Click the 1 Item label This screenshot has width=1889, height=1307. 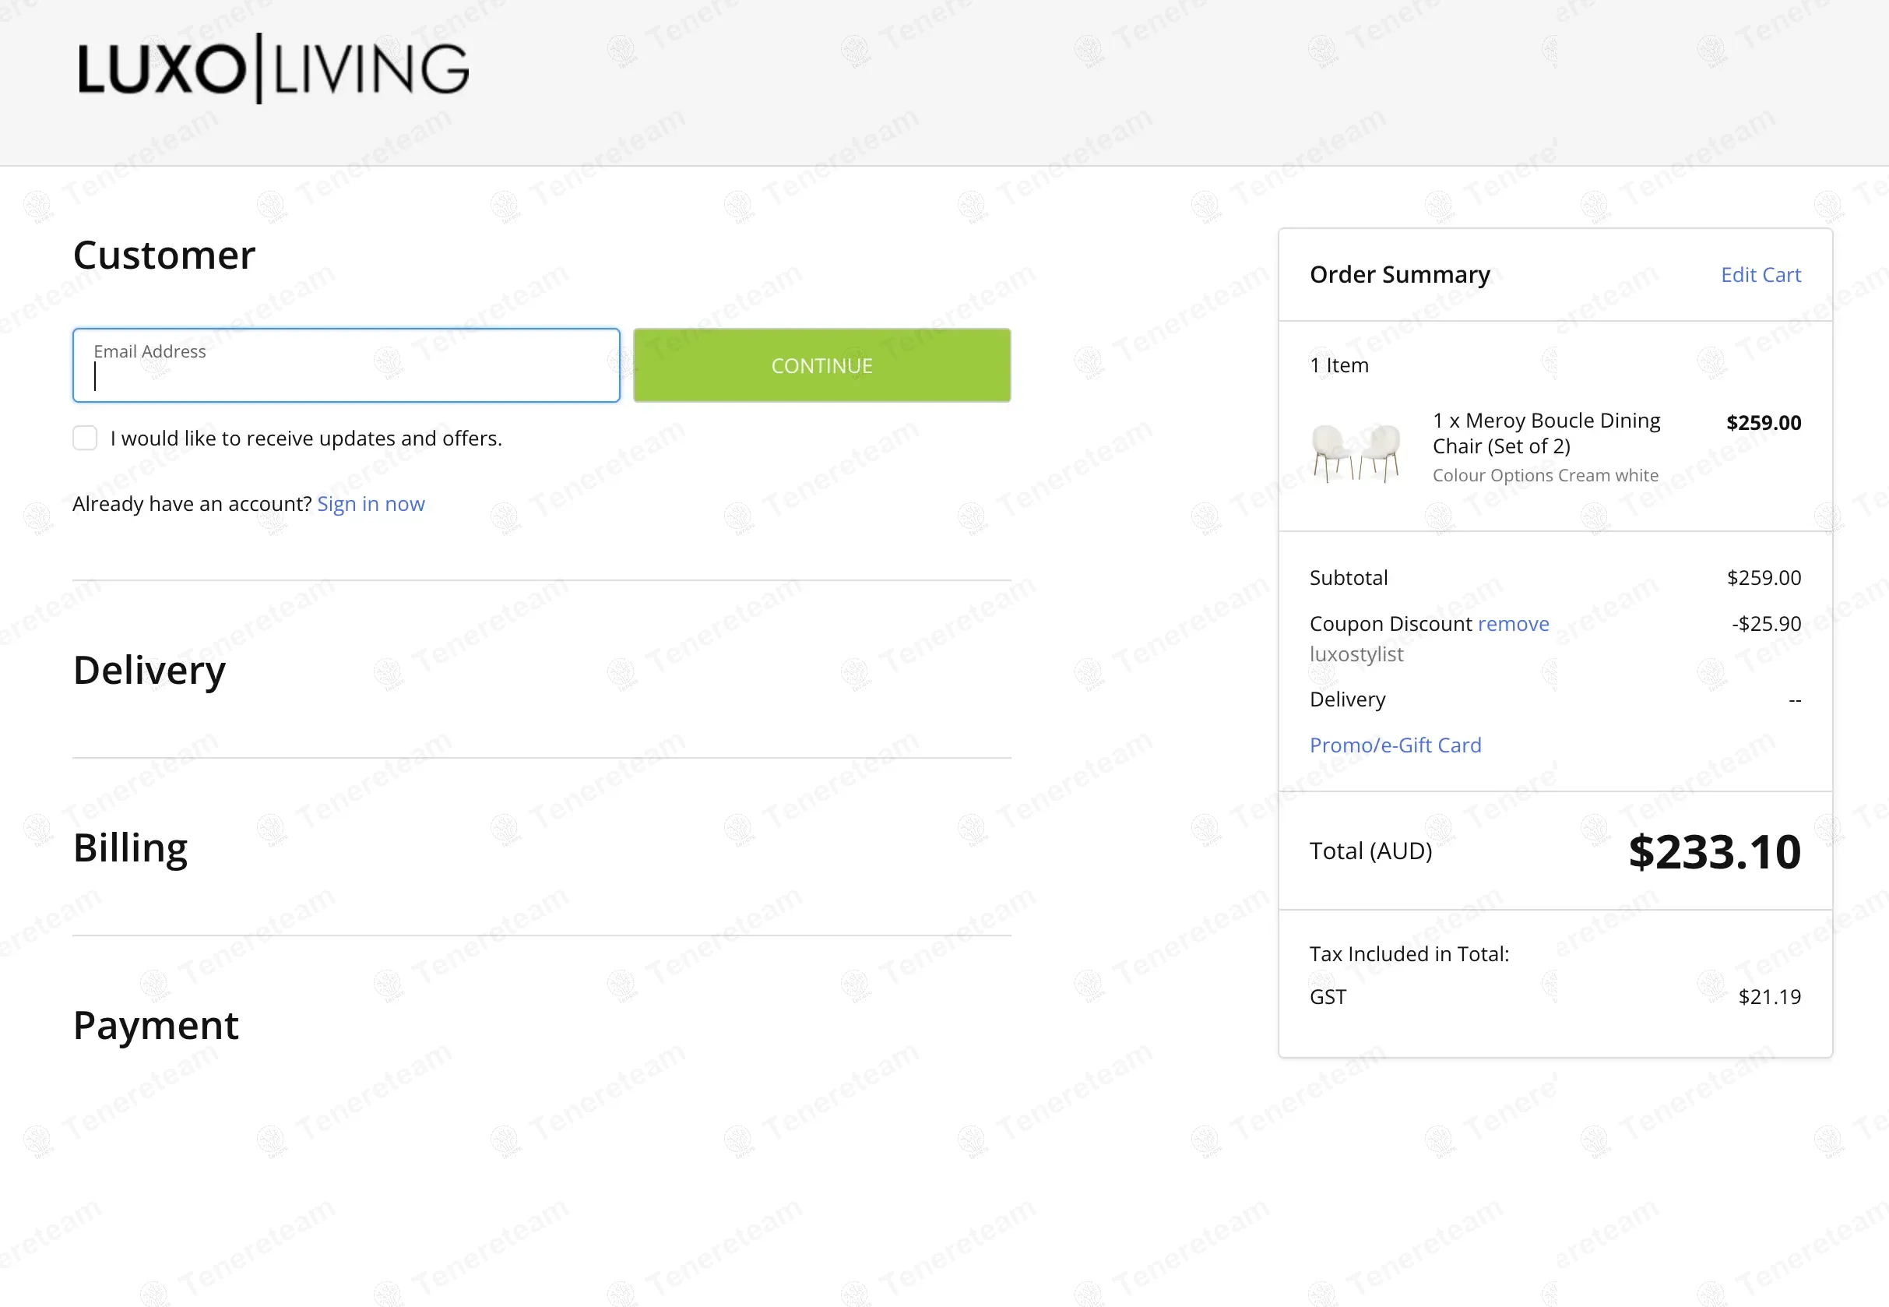pyautogui.click(x=1339, y=365)
